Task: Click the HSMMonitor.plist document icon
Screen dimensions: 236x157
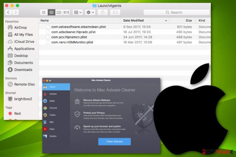Action: pos(48,42)
